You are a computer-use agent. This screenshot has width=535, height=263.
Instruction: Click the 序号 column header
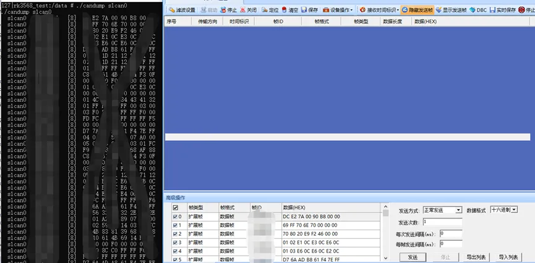[178, 22]
